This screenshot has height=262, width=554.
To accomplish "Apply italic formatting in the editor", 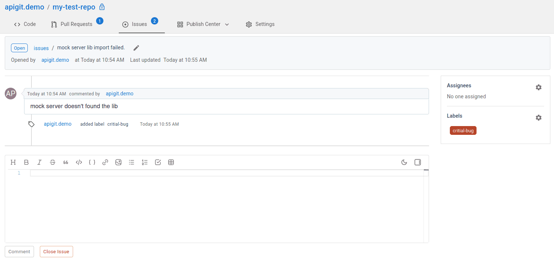I will [x=39, y=163].
